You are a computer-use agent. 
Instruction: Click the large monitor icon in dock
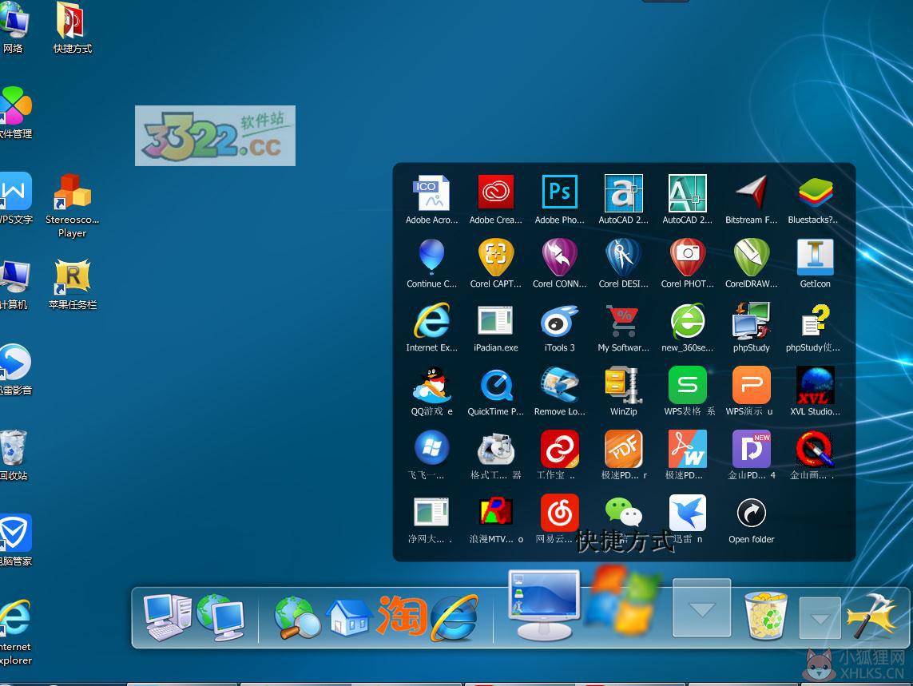[x=544, y=605]
